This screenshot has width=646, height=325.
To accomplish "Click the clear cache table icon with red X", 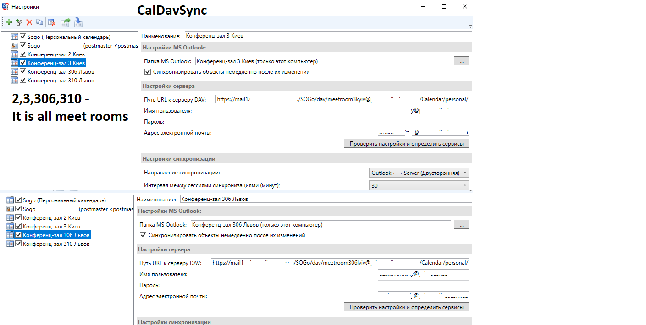I will point(52,22).
